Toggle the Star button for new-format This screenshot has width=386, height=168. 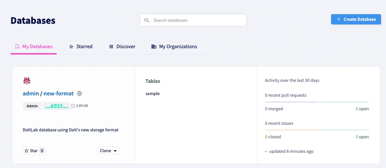(x=34, y=151)
